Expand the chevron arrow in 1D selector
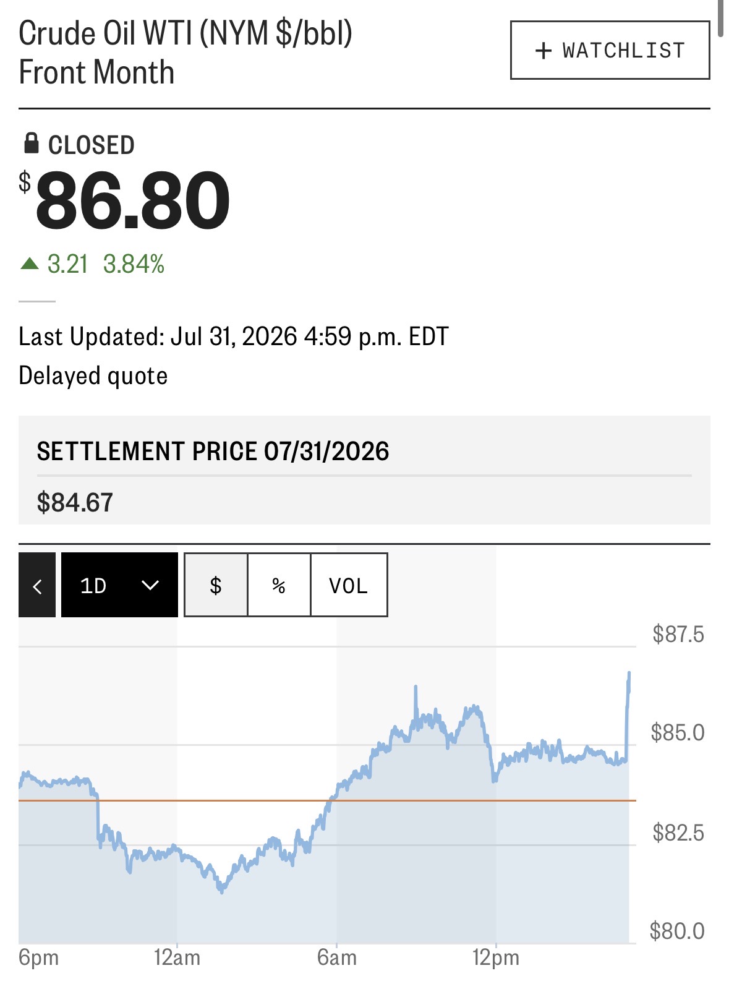Image resolution: width=729 pixels, height=1002 pixels. coord(150,585)
